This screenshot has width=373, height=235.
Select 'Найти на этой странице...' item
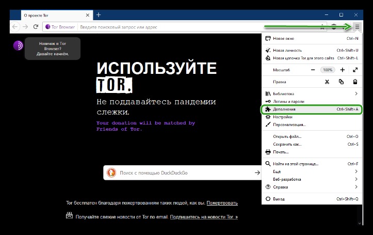click(x=312, y=164)
